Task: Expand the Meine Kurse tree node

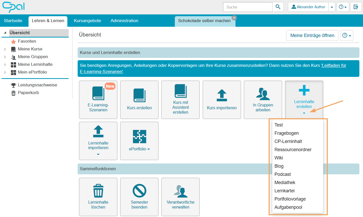Action: (5, 49)
